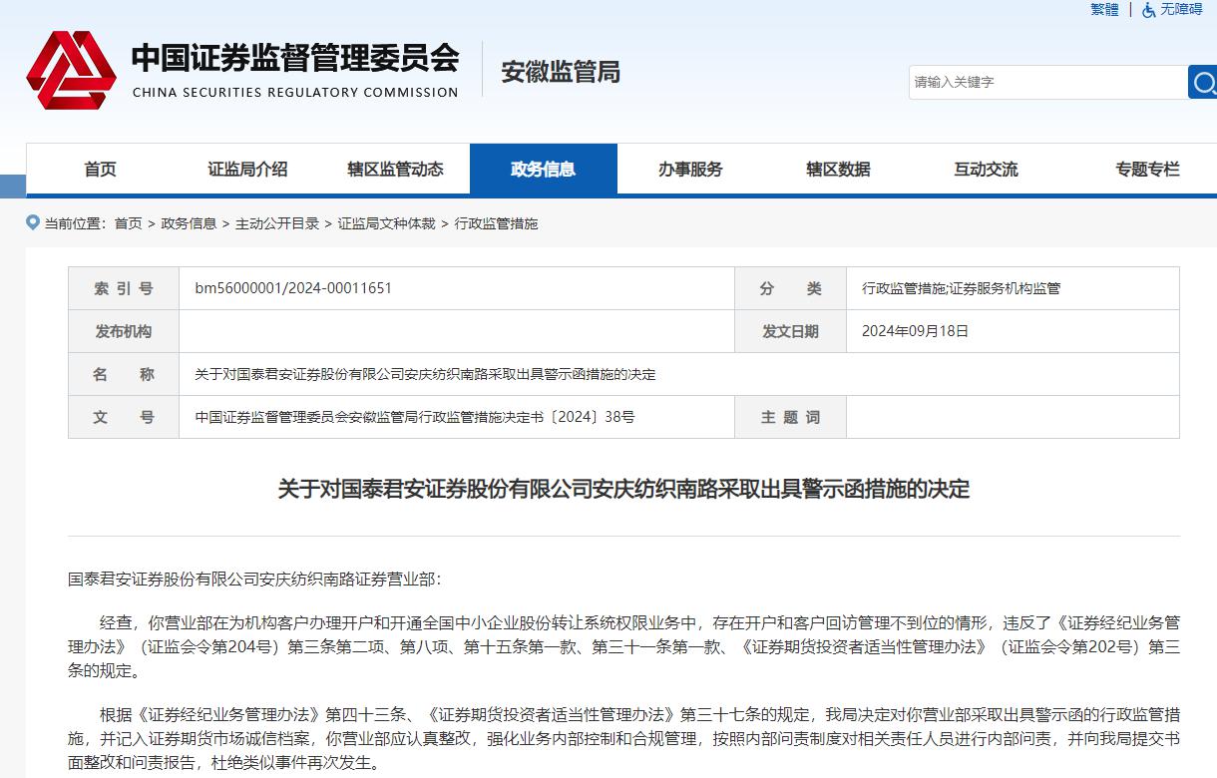The image size is (1217, 778).
Task: Select index number bm56000001/2024-00011651
Action: tap(293, 288)
